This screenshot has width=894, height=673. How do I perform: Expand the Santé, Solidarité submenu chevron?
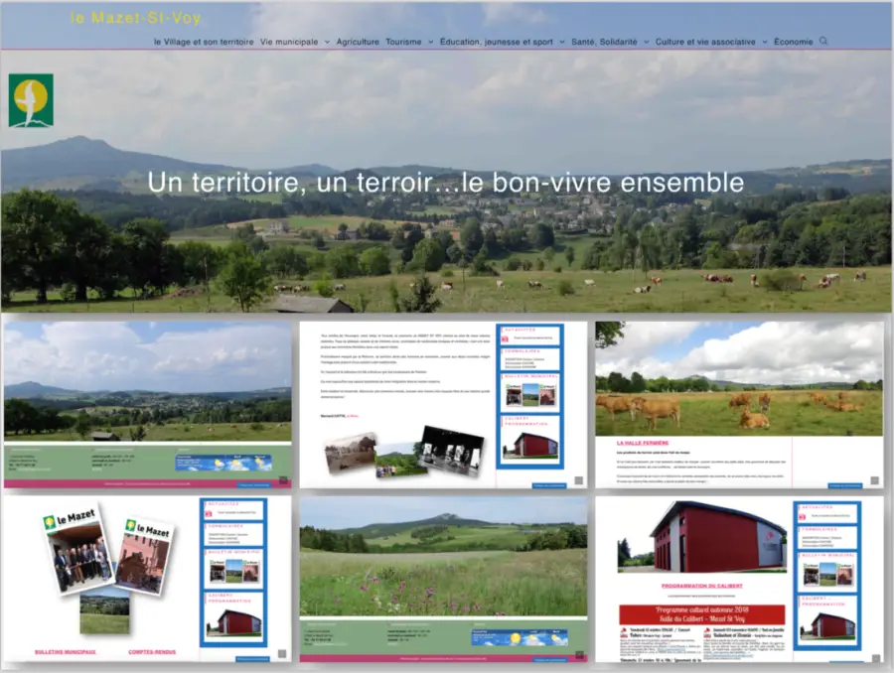(646, 42)
